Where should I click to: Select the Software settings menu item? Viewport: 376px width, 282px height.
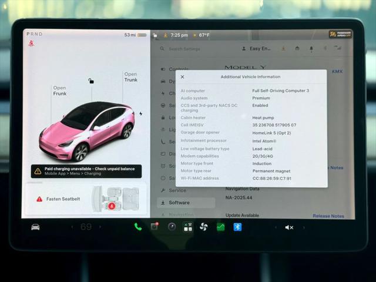click(186, 203)
